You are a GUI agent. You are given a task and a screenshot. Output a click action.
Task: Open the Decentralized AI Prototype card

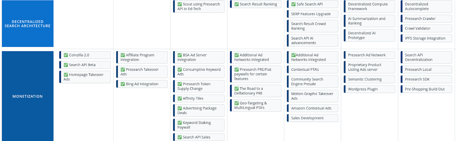tap(370, 35)
